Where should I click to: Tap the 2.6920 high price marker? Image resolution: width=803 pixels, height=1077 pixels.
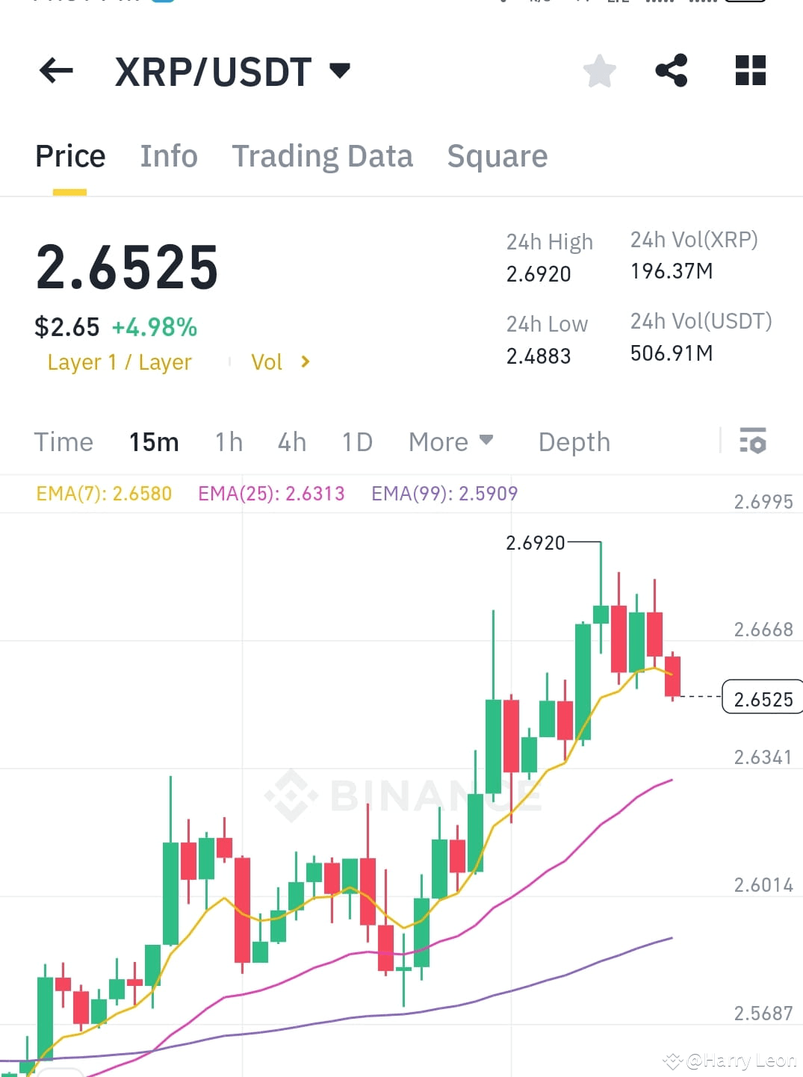[535, 543]
